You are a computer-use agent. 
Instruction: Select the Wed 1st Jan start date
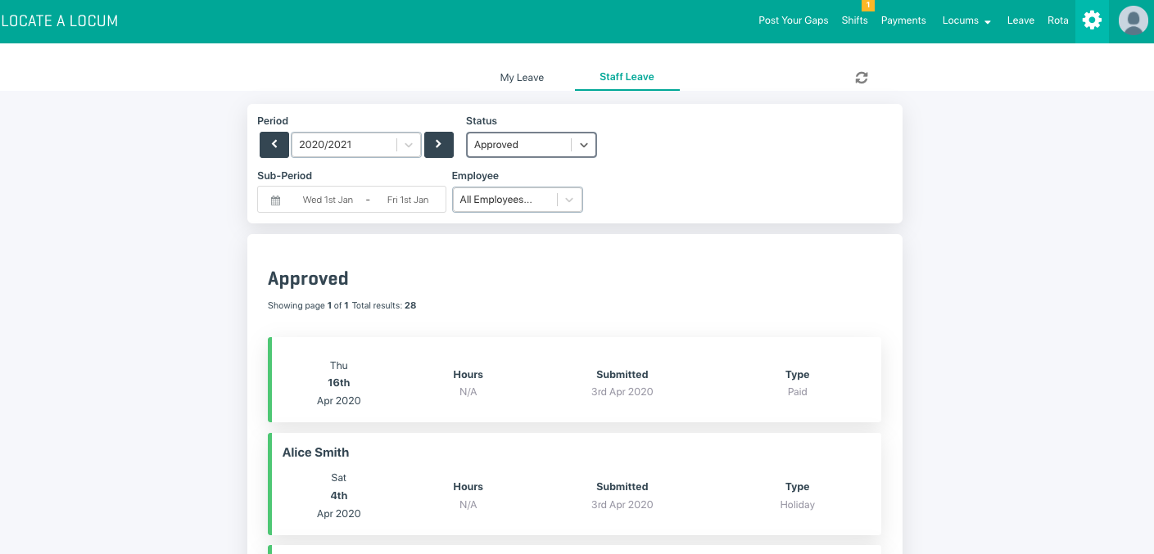point(328,200)
